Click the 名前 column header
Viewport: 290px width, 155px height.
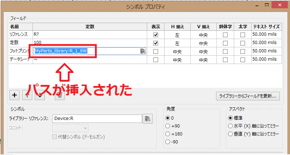pos(21,27)
